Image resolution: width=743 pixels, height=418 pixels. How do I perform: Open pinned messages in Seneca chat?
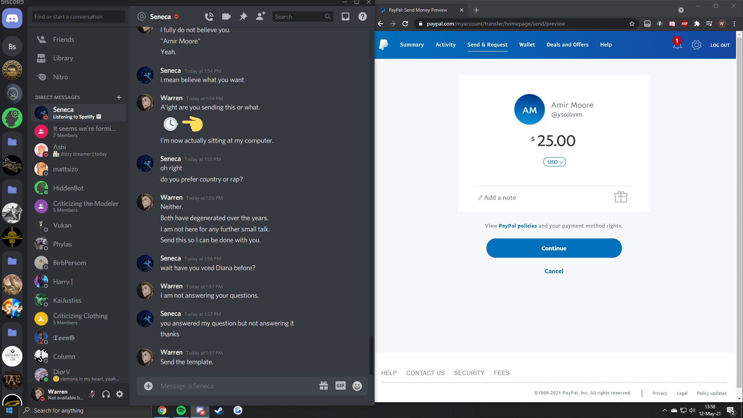243,17
